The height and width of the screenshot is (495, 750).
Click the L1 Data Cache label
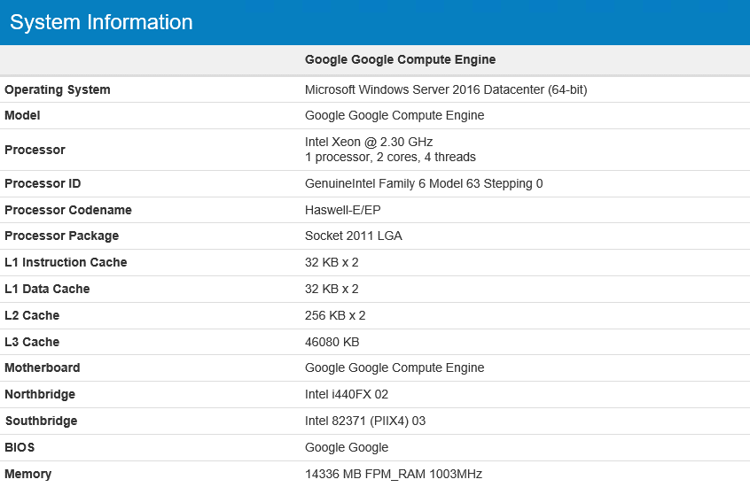click(47, 289)
